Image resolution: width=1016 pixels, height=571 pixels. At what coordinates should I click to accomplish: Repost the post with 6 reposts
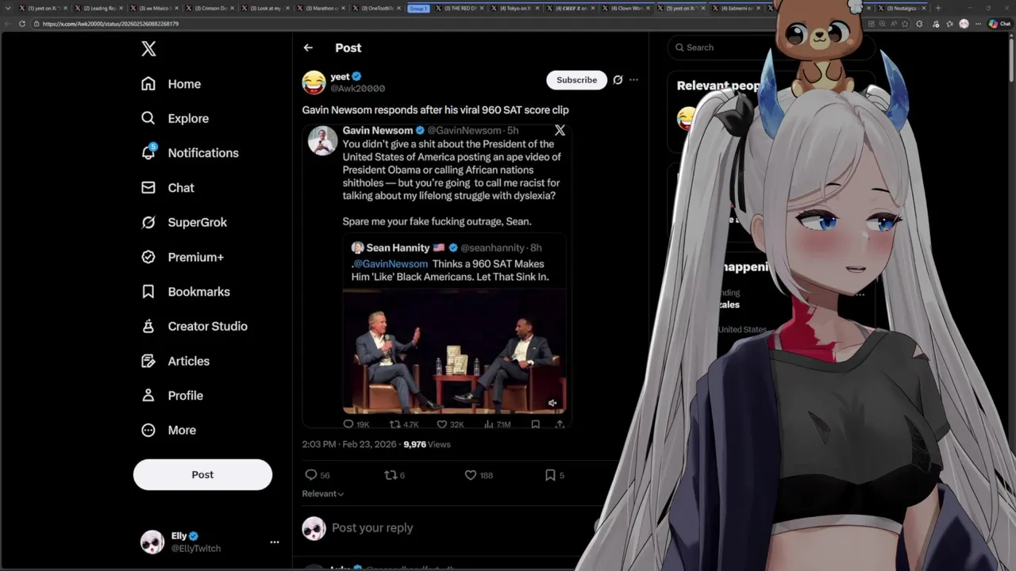(390, 475)
